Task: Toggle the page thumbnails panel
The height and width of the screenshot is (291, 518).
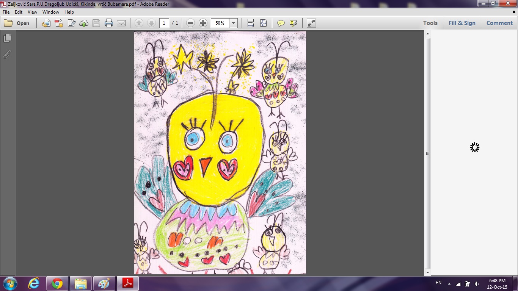Action: pyautogui.click(x=7, y=38)
